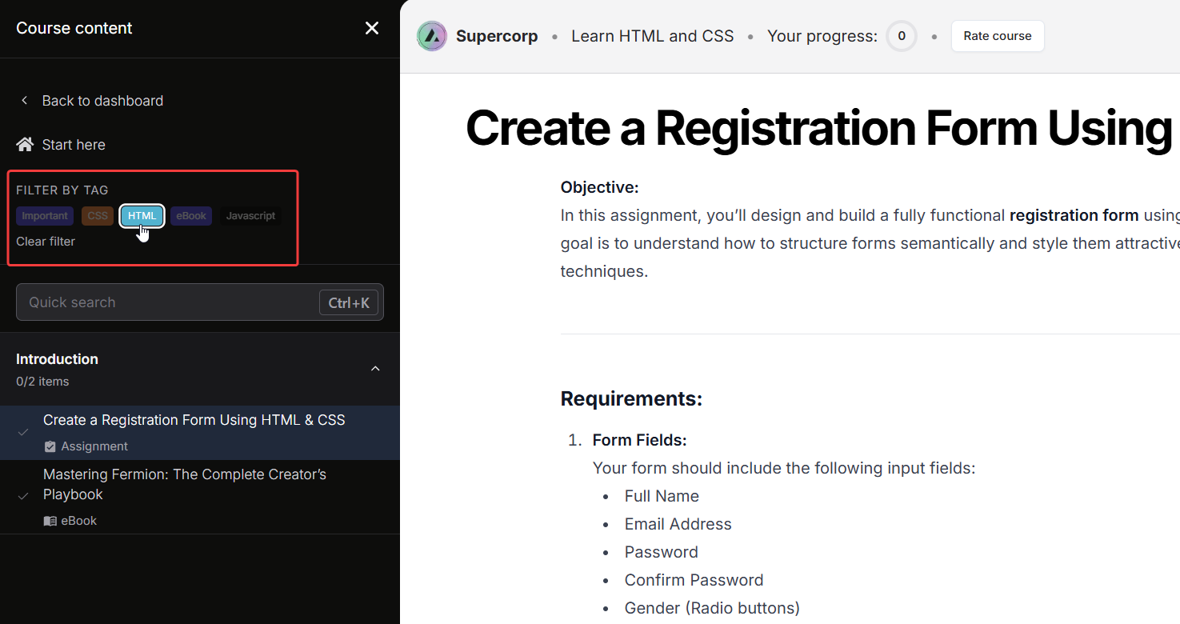Screen dimensions: 1180x624
Task: Close the Course content sidebar
Action: pyautogui.click(x=372, y=29)
